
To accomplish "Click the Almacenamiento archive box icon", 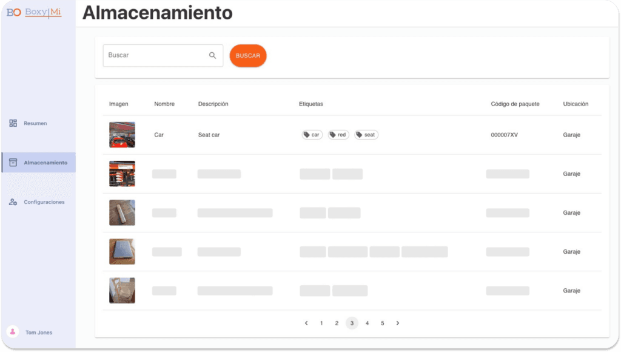I will 13,163.
